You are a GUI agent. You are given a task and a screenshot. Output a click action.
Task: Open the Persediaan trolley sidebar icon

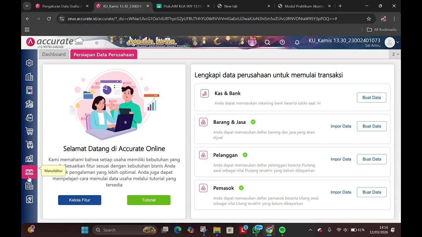coord(29,145)
